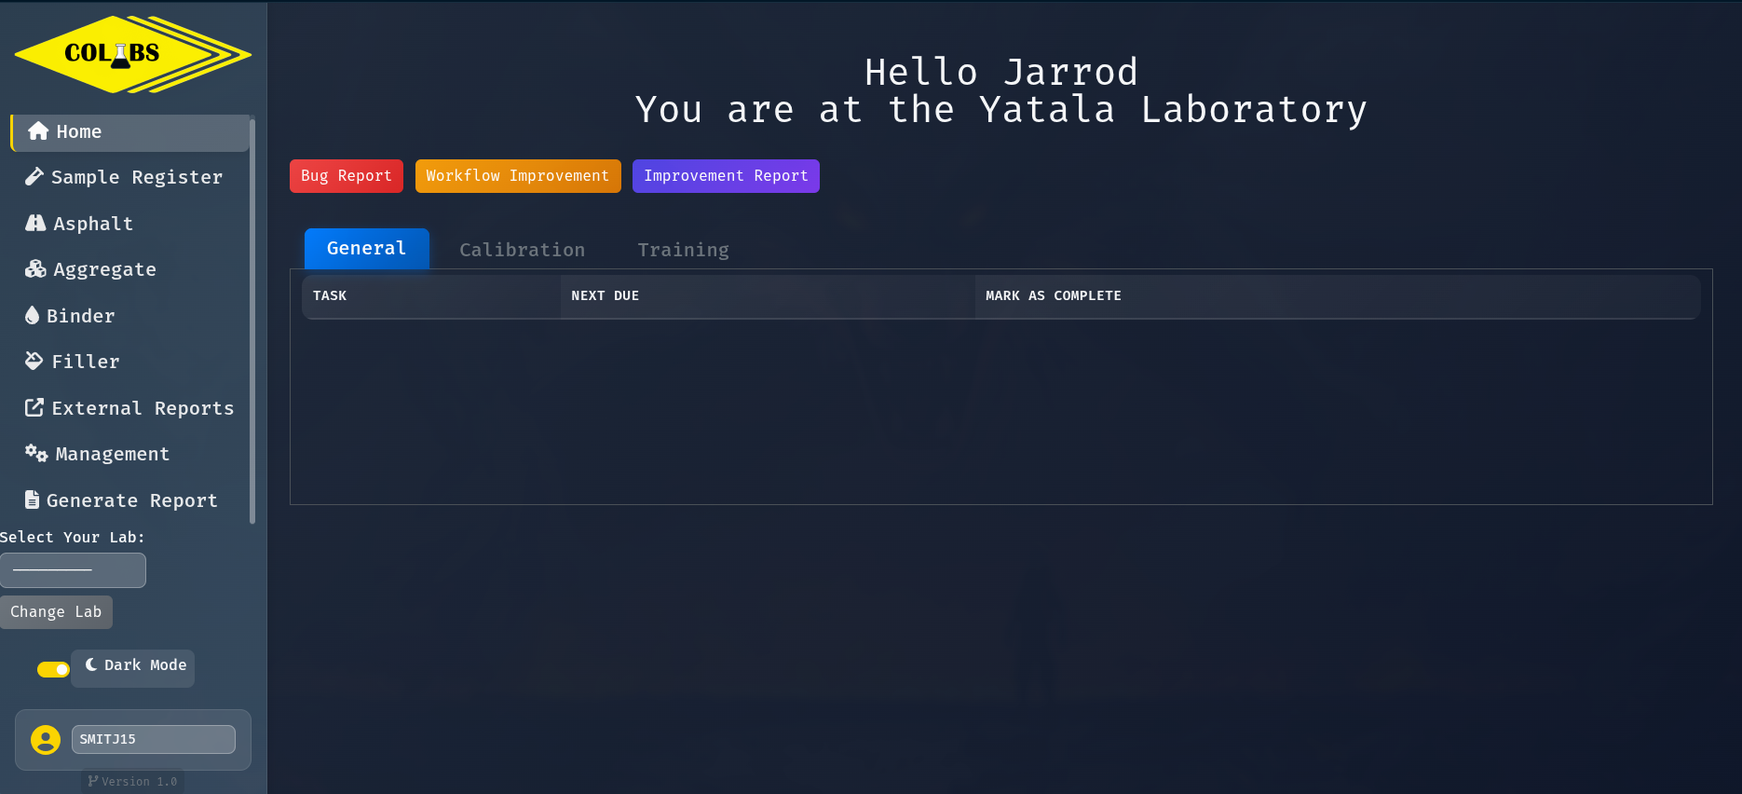The image size is (1742, 794).
Task: Click the Home house icon
Action: coord(38,131)
